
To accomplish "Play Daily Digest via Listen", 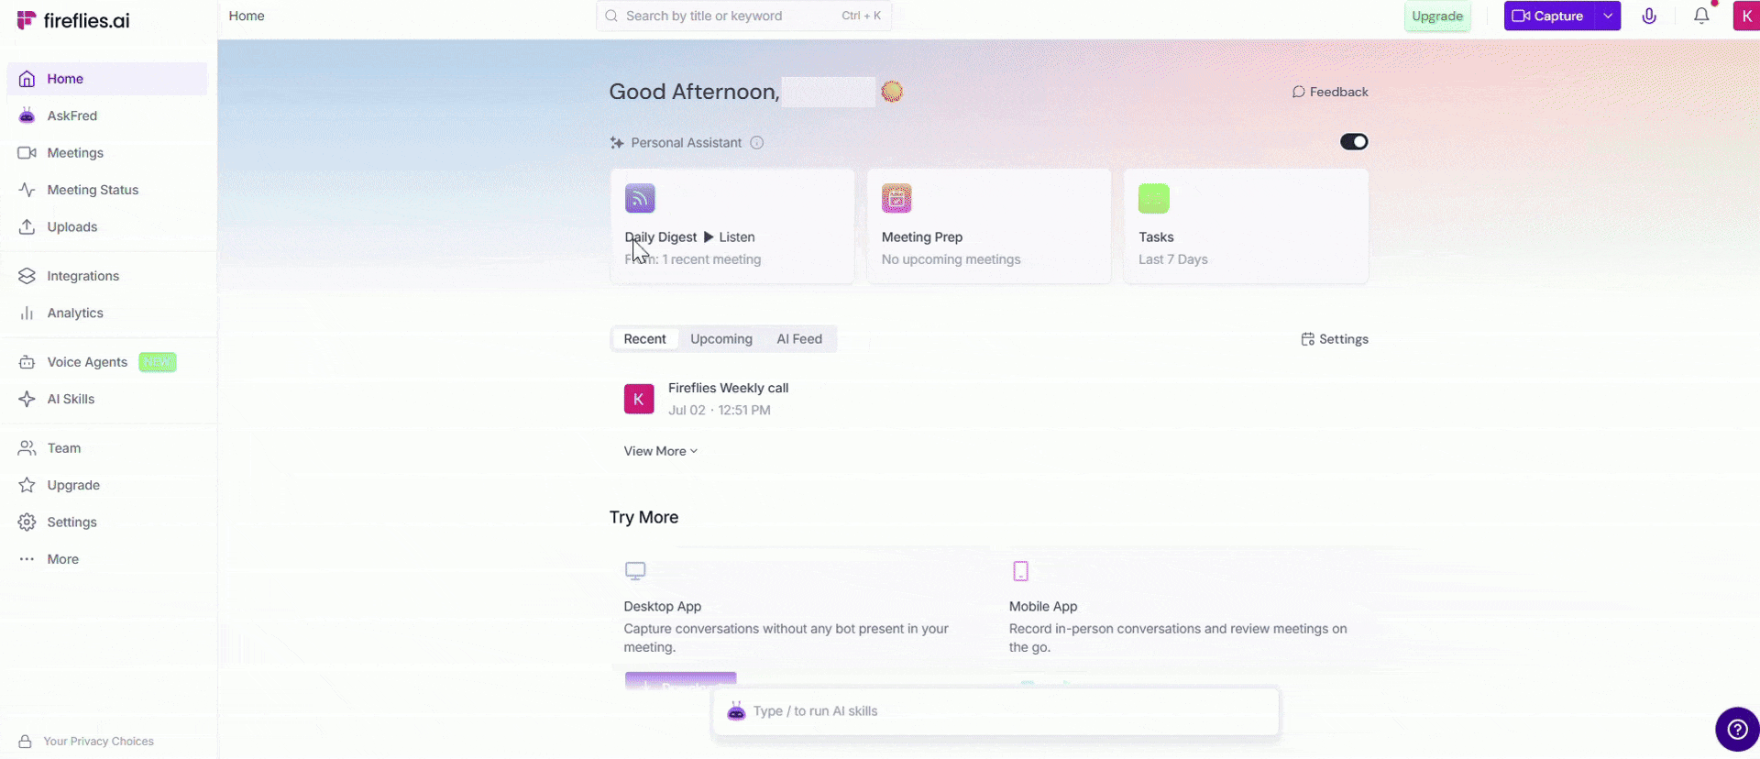I will [729, 237].
